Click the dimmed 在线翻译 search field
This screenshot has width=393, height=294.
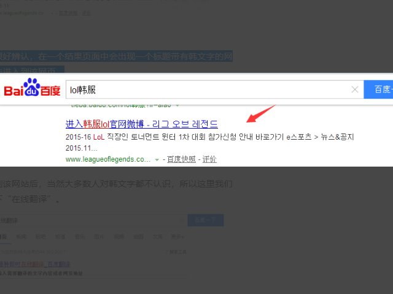[x=92, y=221]
